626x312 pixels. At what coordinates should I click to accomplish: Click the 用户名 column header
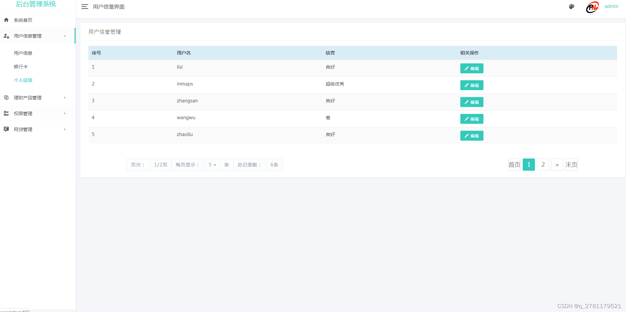pos(184,53)
